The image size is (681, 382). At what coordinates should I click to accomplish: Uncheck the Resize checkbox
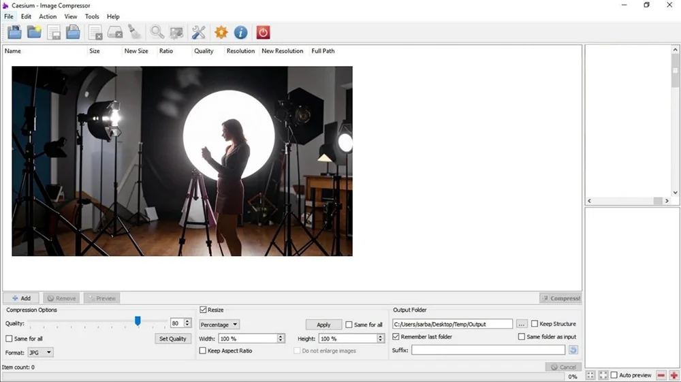[x=203, y=310]
